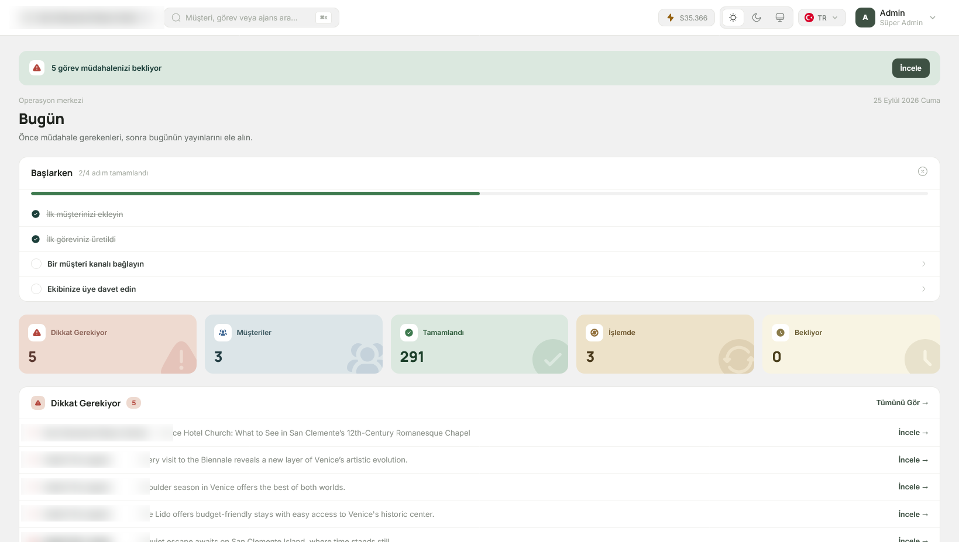Switch to light theme sun icon

(733, 18)
